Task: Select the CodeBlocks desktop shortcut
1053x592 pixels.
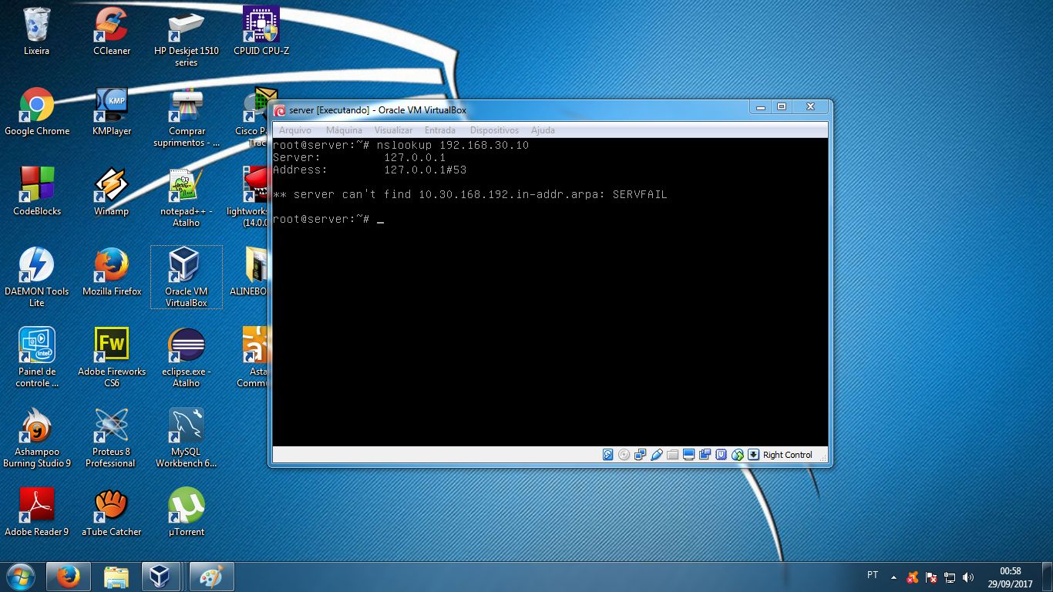Action: 36,192
